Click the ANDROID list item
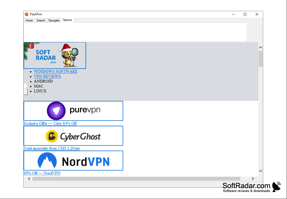This screenshot has height=199, width=287. [43, 81]
